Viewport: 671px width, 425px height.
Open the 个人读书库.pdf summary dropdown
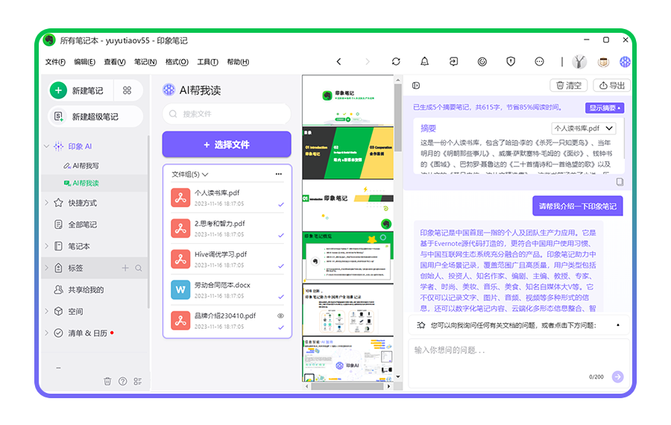click(x=584, y=128)
